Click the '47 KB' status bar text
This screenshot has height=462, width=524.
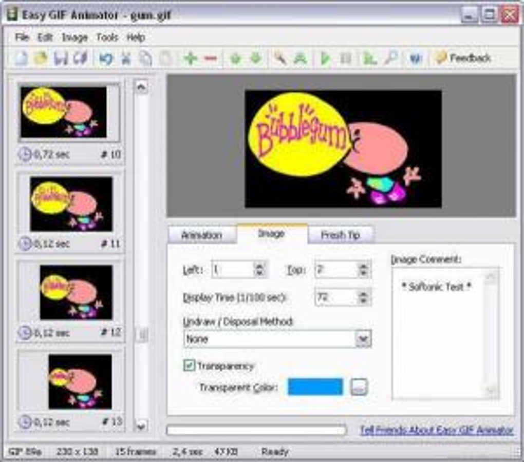click(226, 452)
